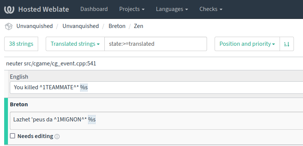Viewport: 303px width, 146px height.
Task: Expand the Checks menu
Action: pyautogui.click(x=211, y=9)
